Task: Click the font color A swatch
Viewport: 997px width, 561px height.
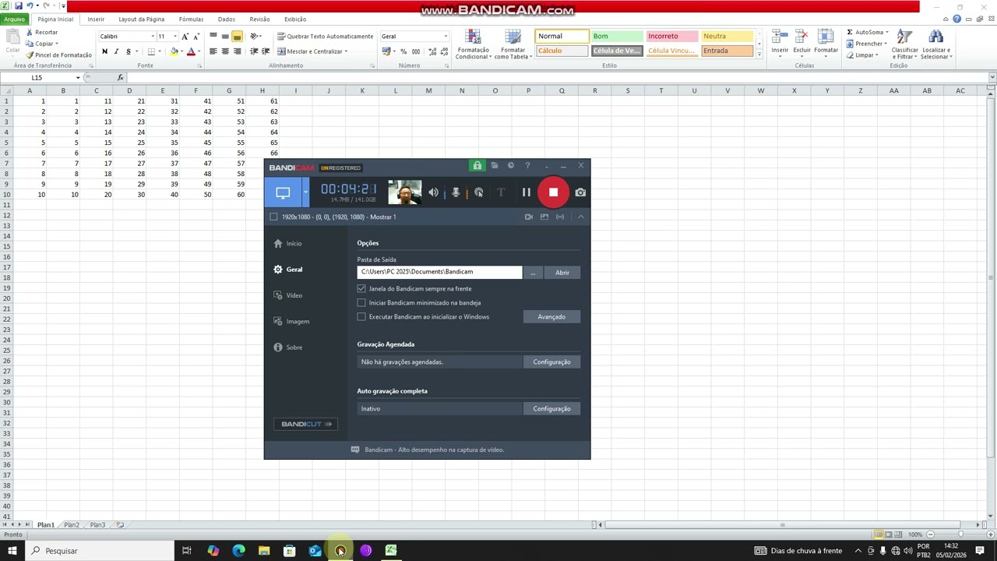Action: pyautogui.click(x=191, y=51)
